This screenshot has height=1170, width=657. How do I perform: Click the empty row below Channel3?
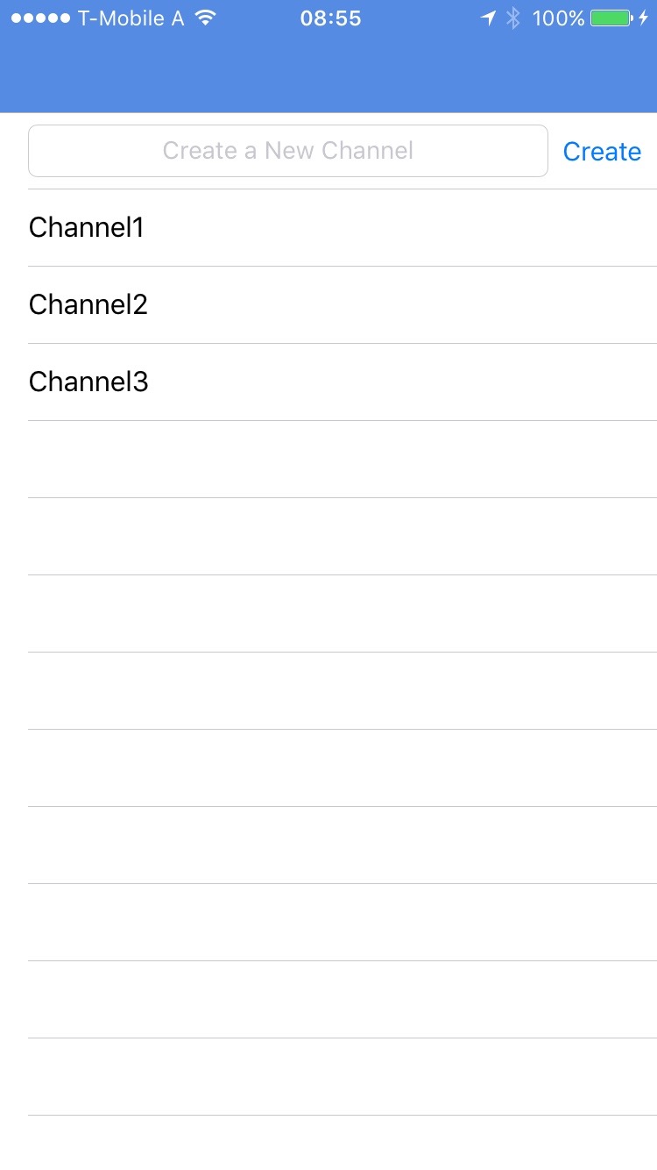[x=328, y=459]
